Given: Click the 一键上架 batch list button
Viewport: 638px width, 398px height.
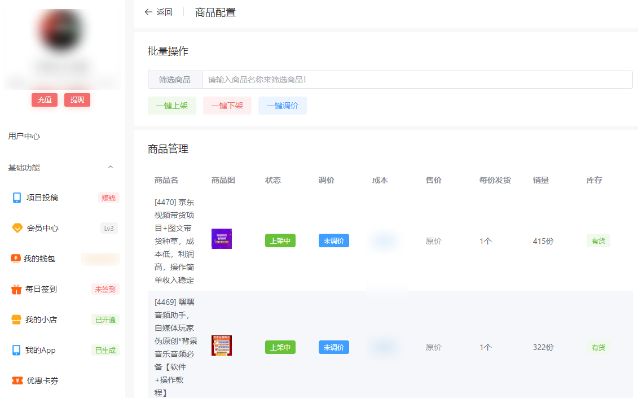Looking at the screenshot, I should pos(171,106).
